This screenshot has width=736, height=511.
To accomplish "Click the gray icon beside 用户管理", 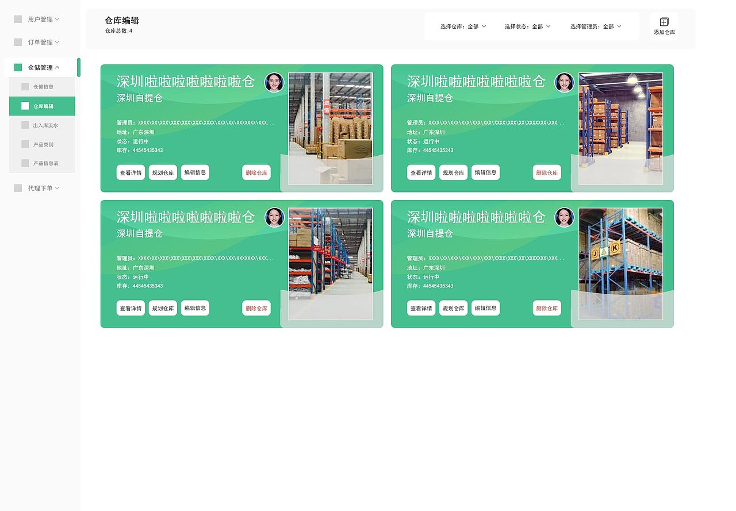I will pyautogui.click(x=18, y=19).
